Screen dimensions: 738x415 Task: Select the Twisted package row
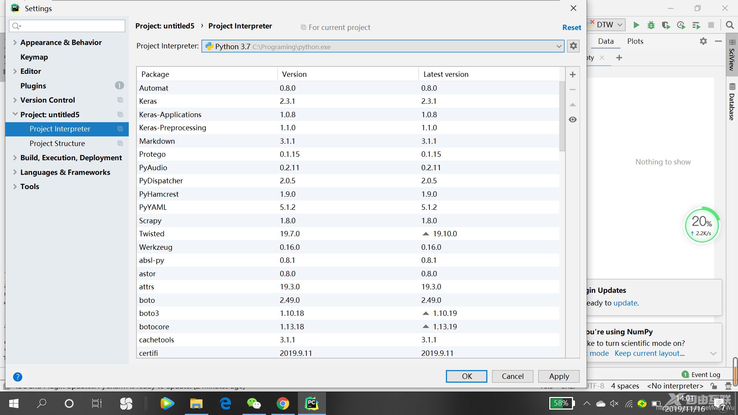(348, 234)
